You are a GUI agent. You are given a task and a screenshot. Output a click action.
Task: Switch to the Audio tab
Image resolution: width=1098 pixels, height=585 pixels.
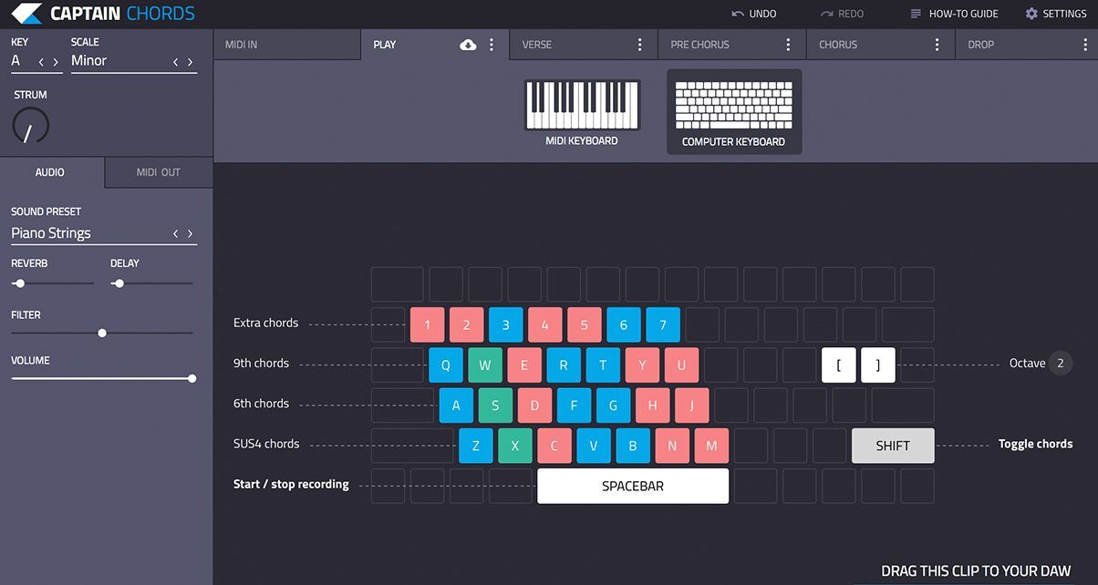pos(52,172)
